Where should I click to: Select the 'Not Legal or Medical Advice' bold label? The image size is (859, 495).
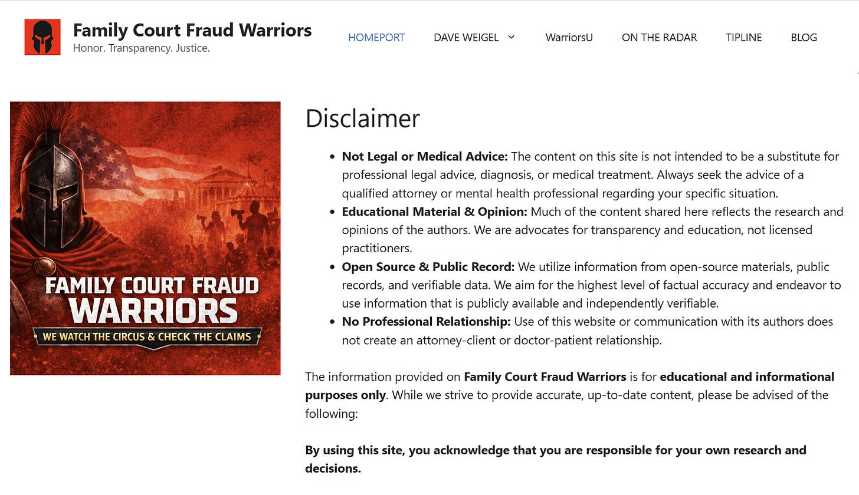425,157
